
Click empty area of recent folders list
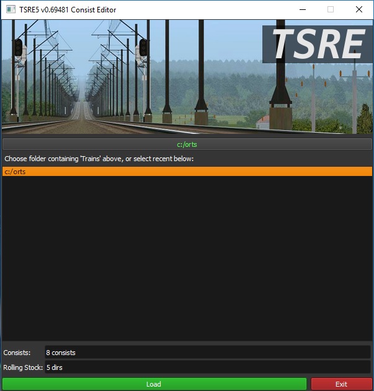[x=187, y=260]
